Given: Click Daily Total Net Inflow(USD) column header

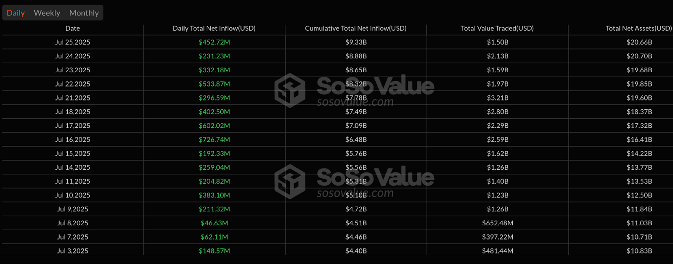Looking at the screenshot, I should click(x=214, y=28).
